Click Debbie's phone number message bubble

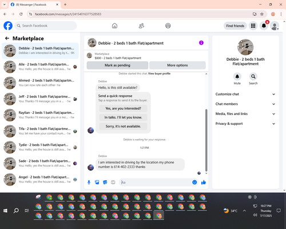coord(140,164)
